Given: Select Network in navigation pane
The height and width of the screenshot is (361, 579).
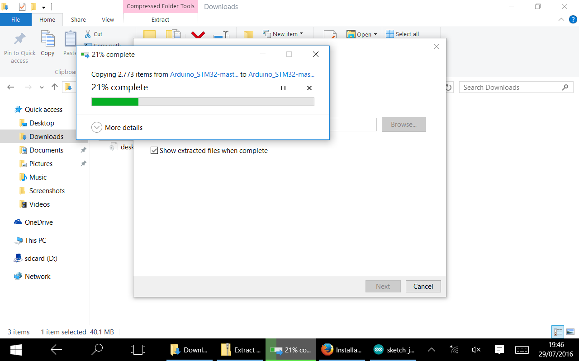Looking at the screenshot, I should [x=38, y=277].
